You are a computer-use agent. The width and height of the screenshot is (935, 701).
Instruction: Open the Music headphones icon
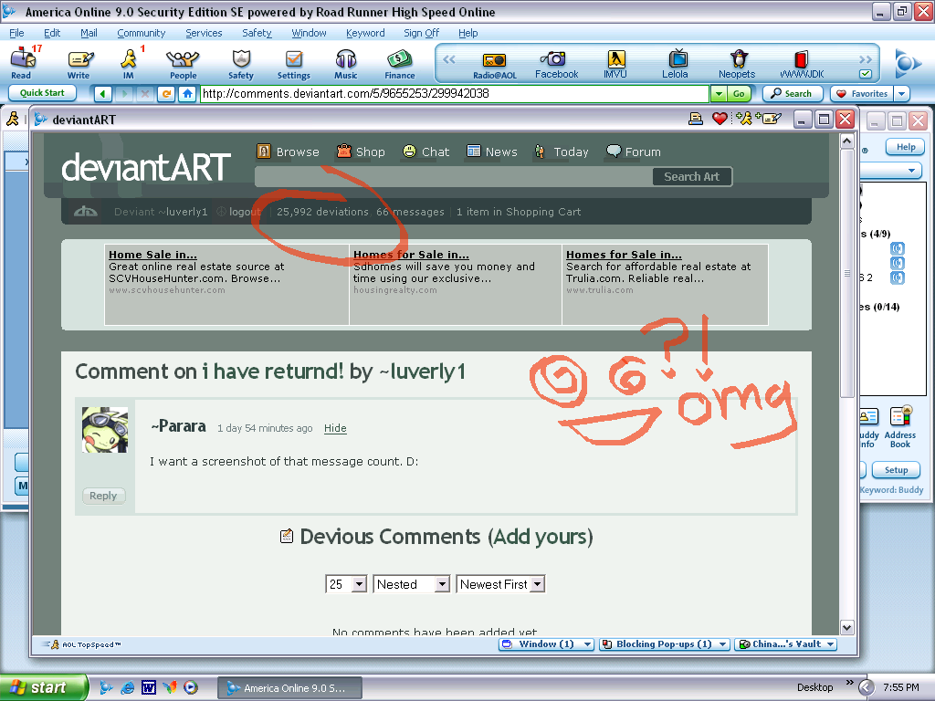(346, 63)
